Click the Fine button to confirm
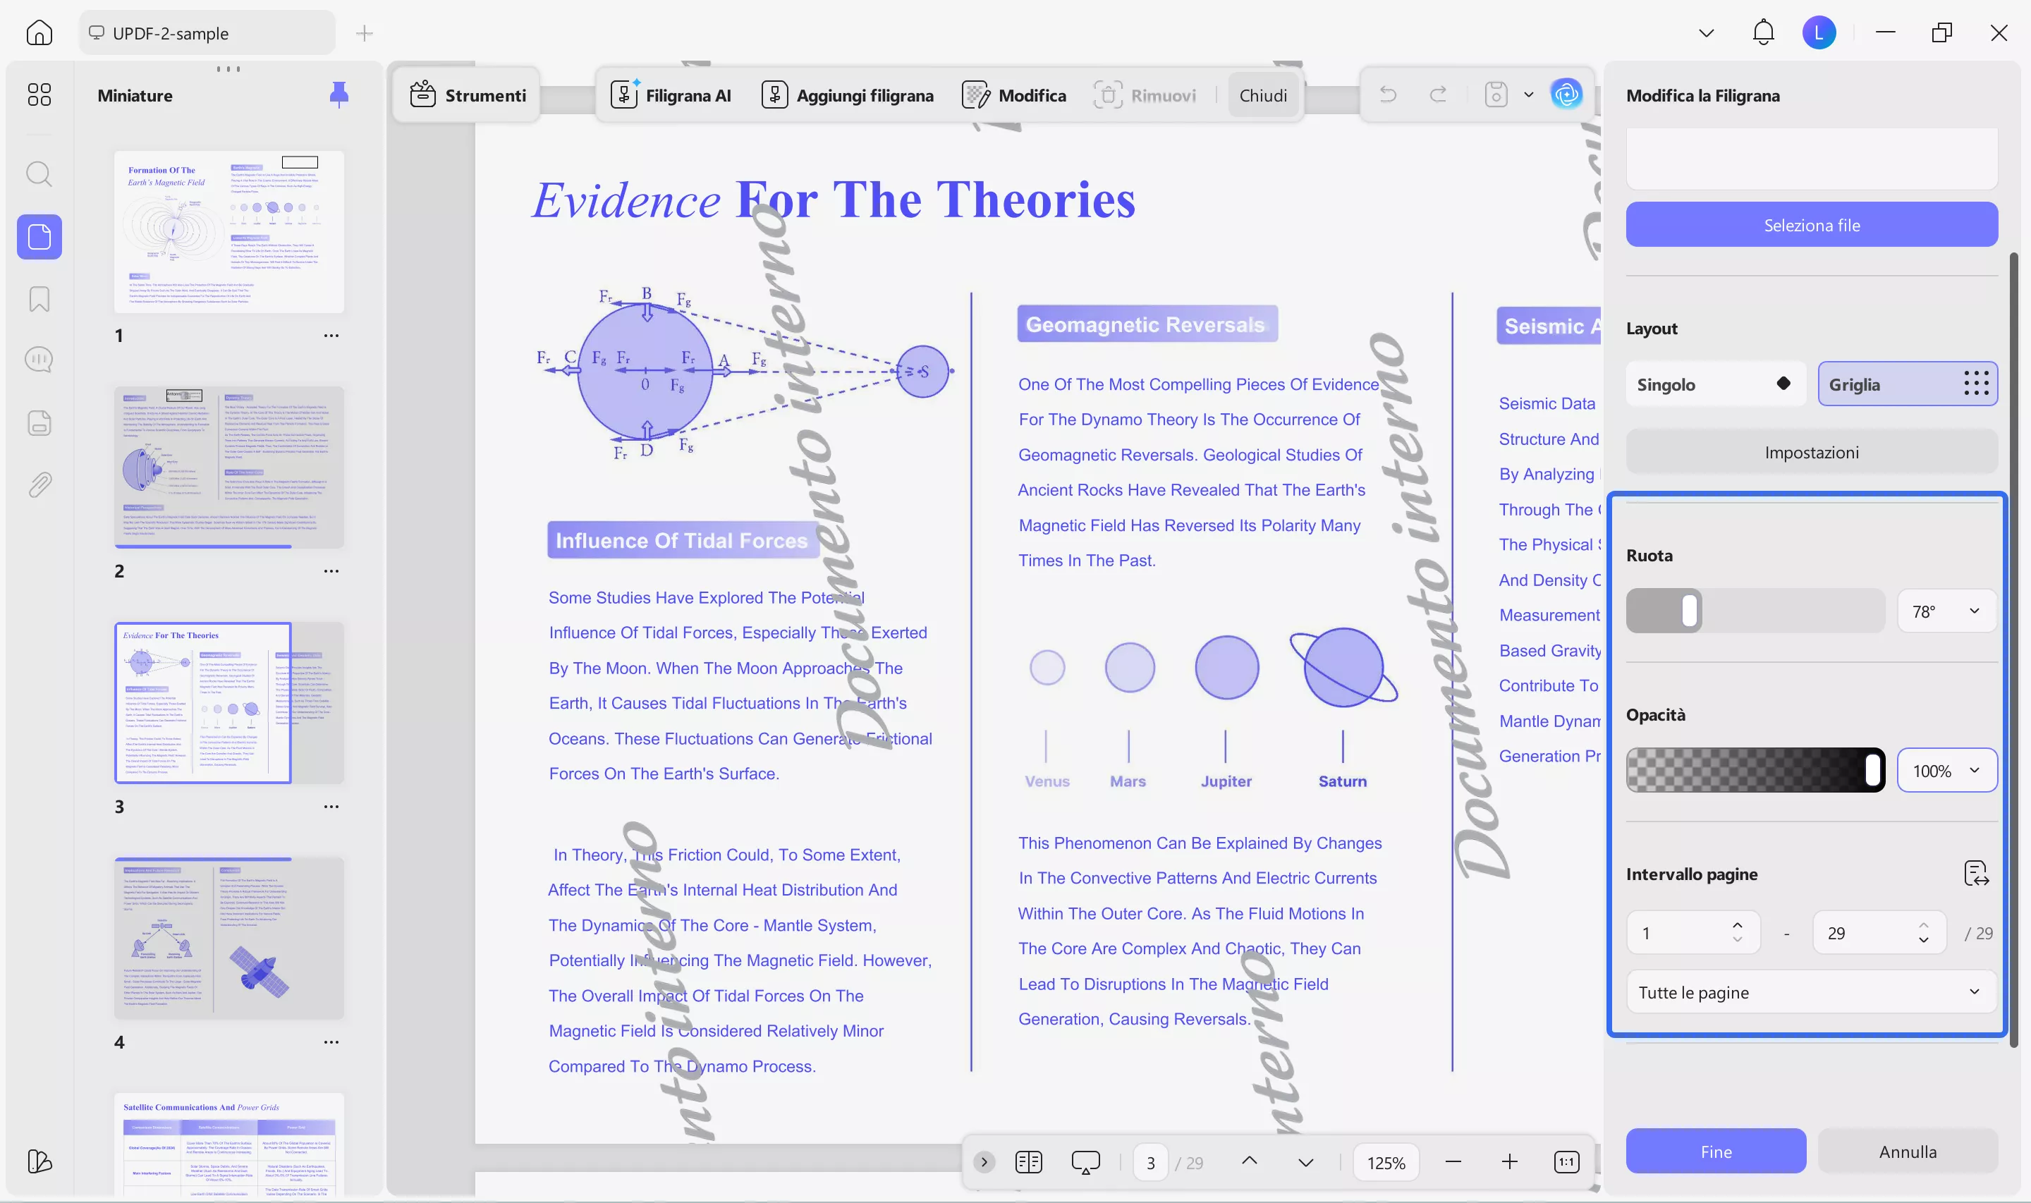The image size is (2031, 1203). point(1715,1150)
